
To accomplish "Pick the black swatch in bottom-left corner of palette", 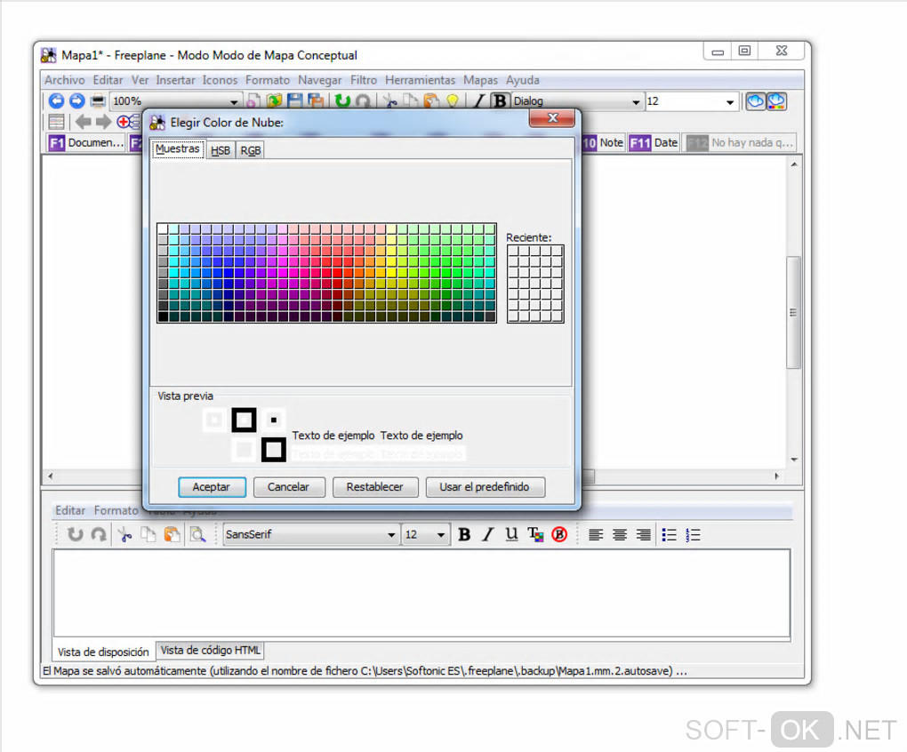I will 163,316.
